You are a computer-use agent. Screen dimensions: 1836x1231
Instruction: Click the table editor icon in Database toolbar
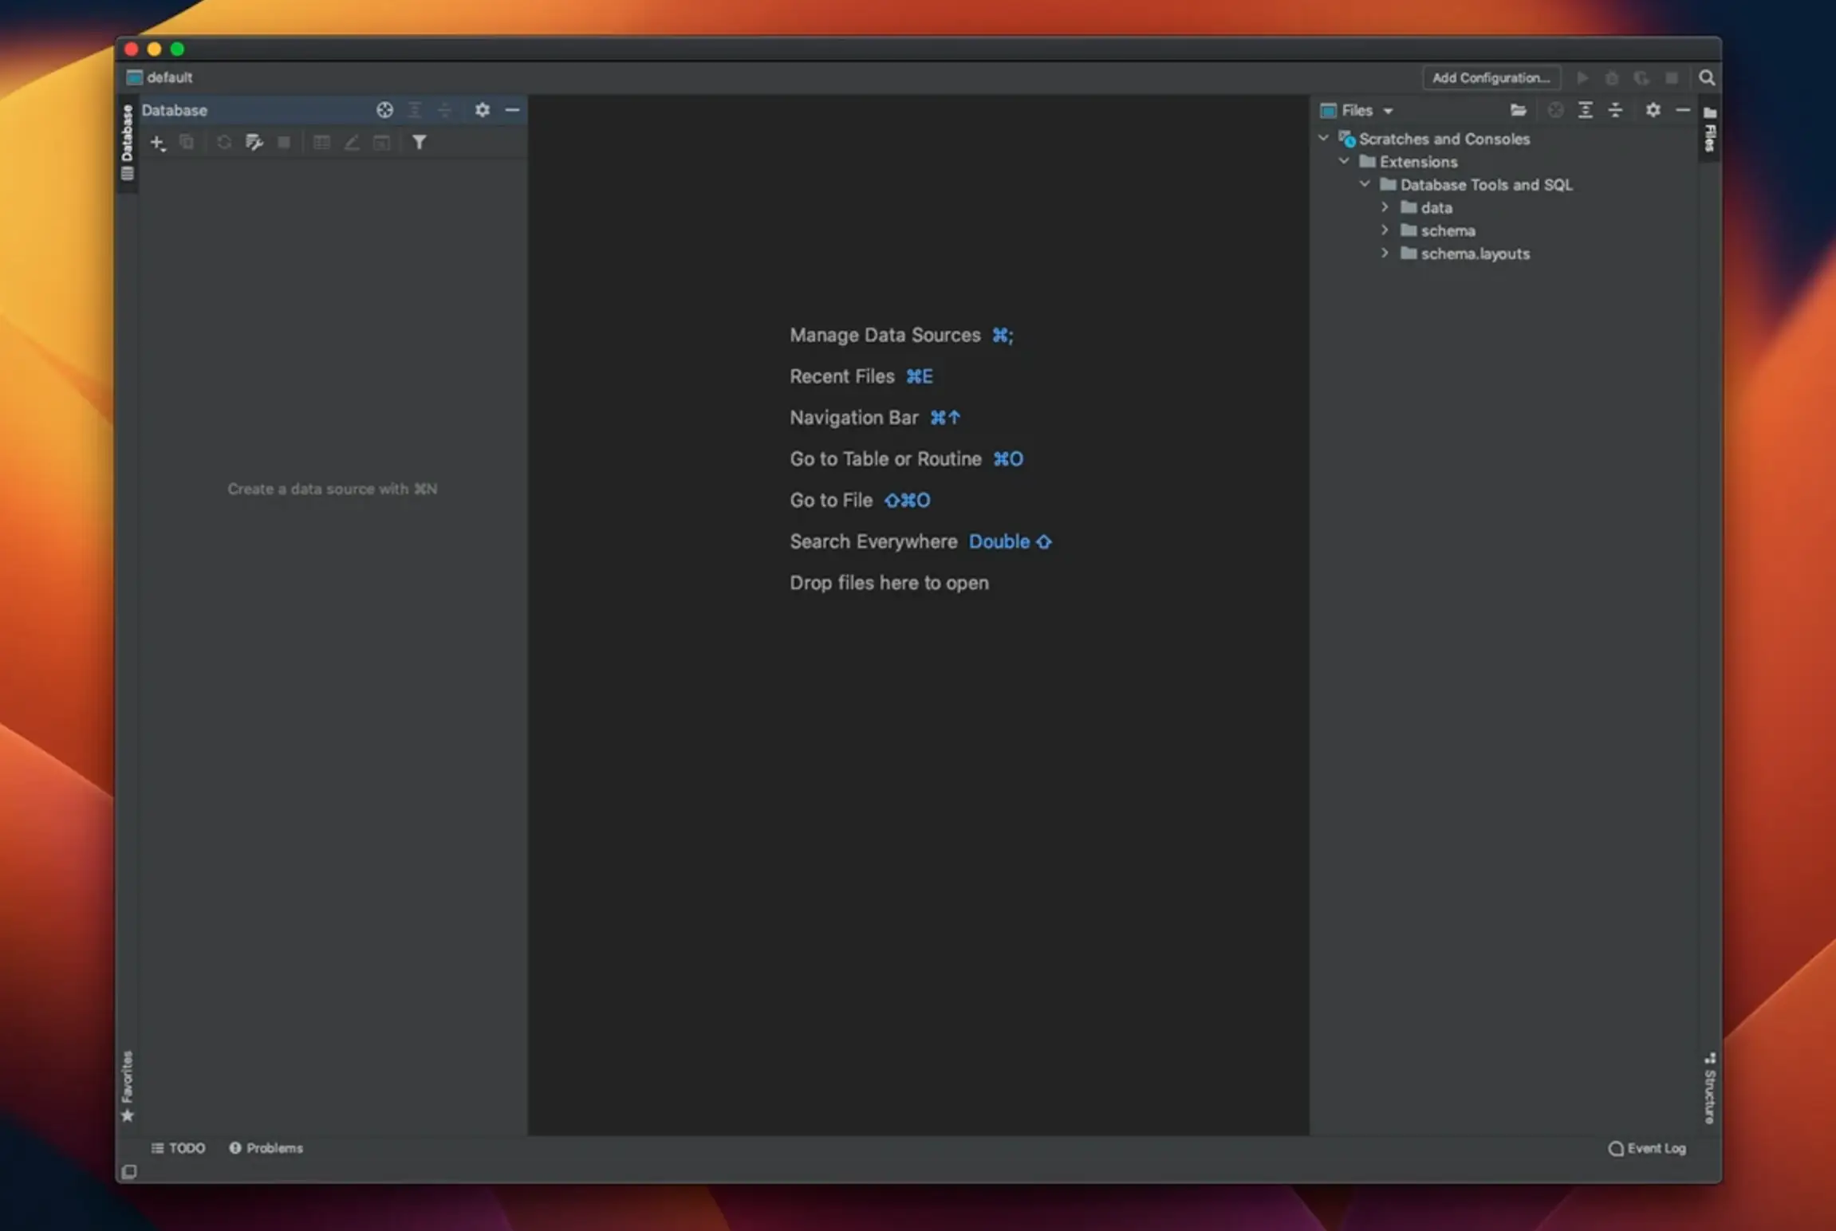[321, 143]
